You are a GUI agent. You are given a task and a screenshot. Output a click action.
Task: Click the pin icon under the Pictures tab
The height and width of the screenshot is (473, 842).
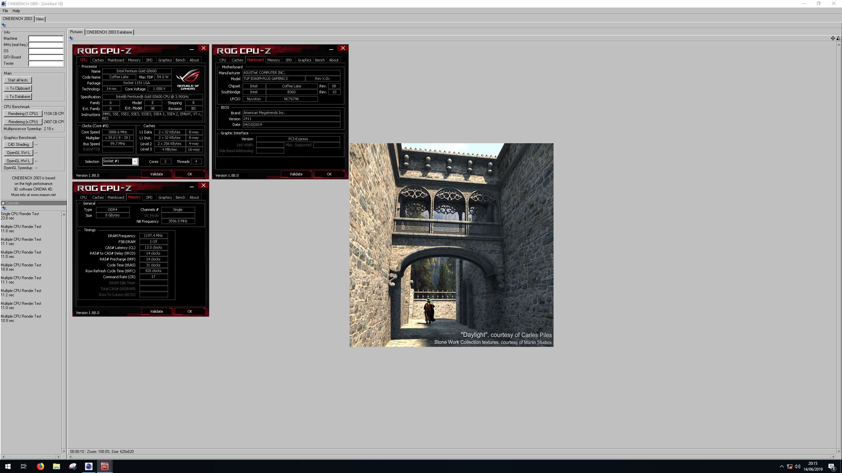[71, 38]
